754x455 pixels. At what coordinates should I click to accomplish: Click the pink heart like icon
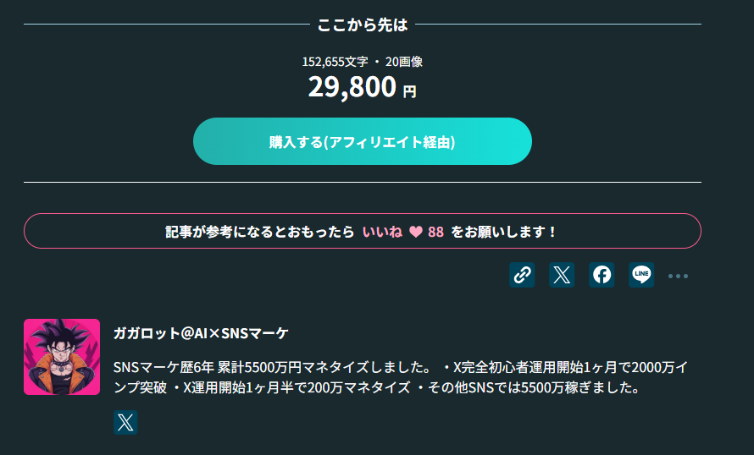pos(416,232)
